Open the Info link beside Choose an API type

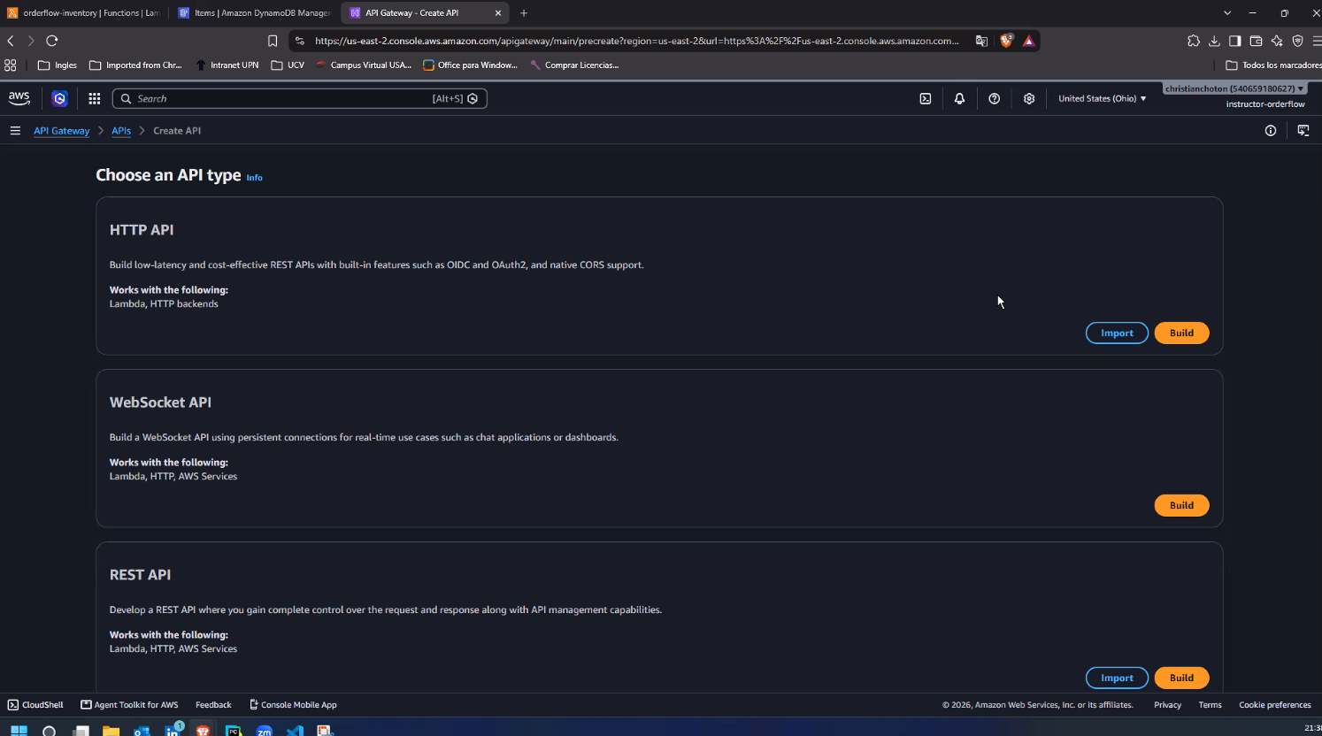(x=254, y=178)
